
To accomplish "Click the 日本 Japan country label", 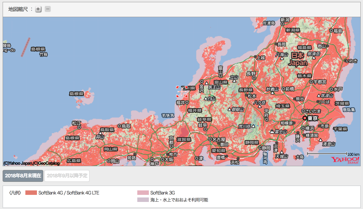I will tap(298, 59).
